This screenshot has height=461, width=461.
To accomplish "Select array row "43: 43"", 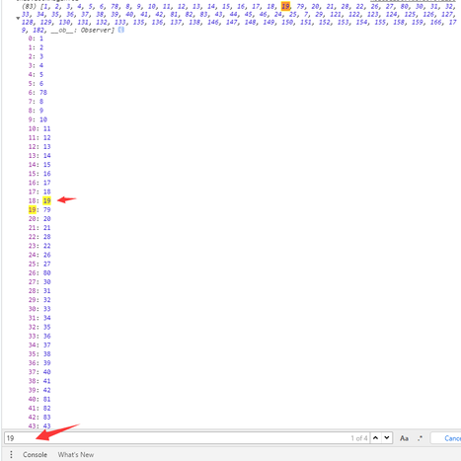I will [39, 426].
